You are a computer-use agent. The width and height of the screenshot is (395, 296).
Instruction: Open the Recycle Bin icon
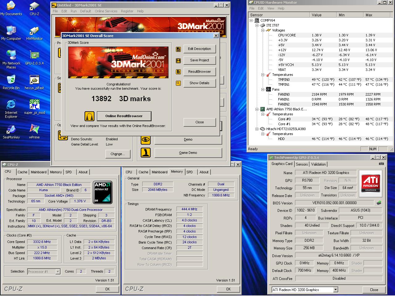pos(11,82)
